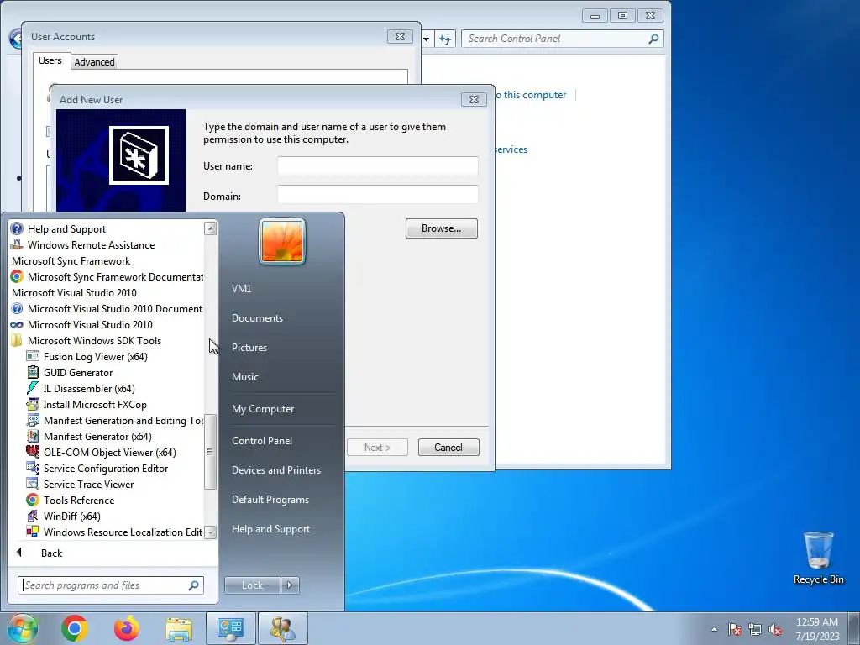Open Service Trace Viewer

(81, 484)
